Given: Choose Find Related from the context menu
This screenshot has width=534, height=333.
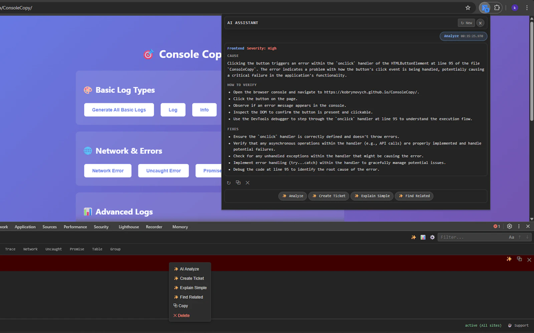Looking at the screenshot, I should coord(190,297).
